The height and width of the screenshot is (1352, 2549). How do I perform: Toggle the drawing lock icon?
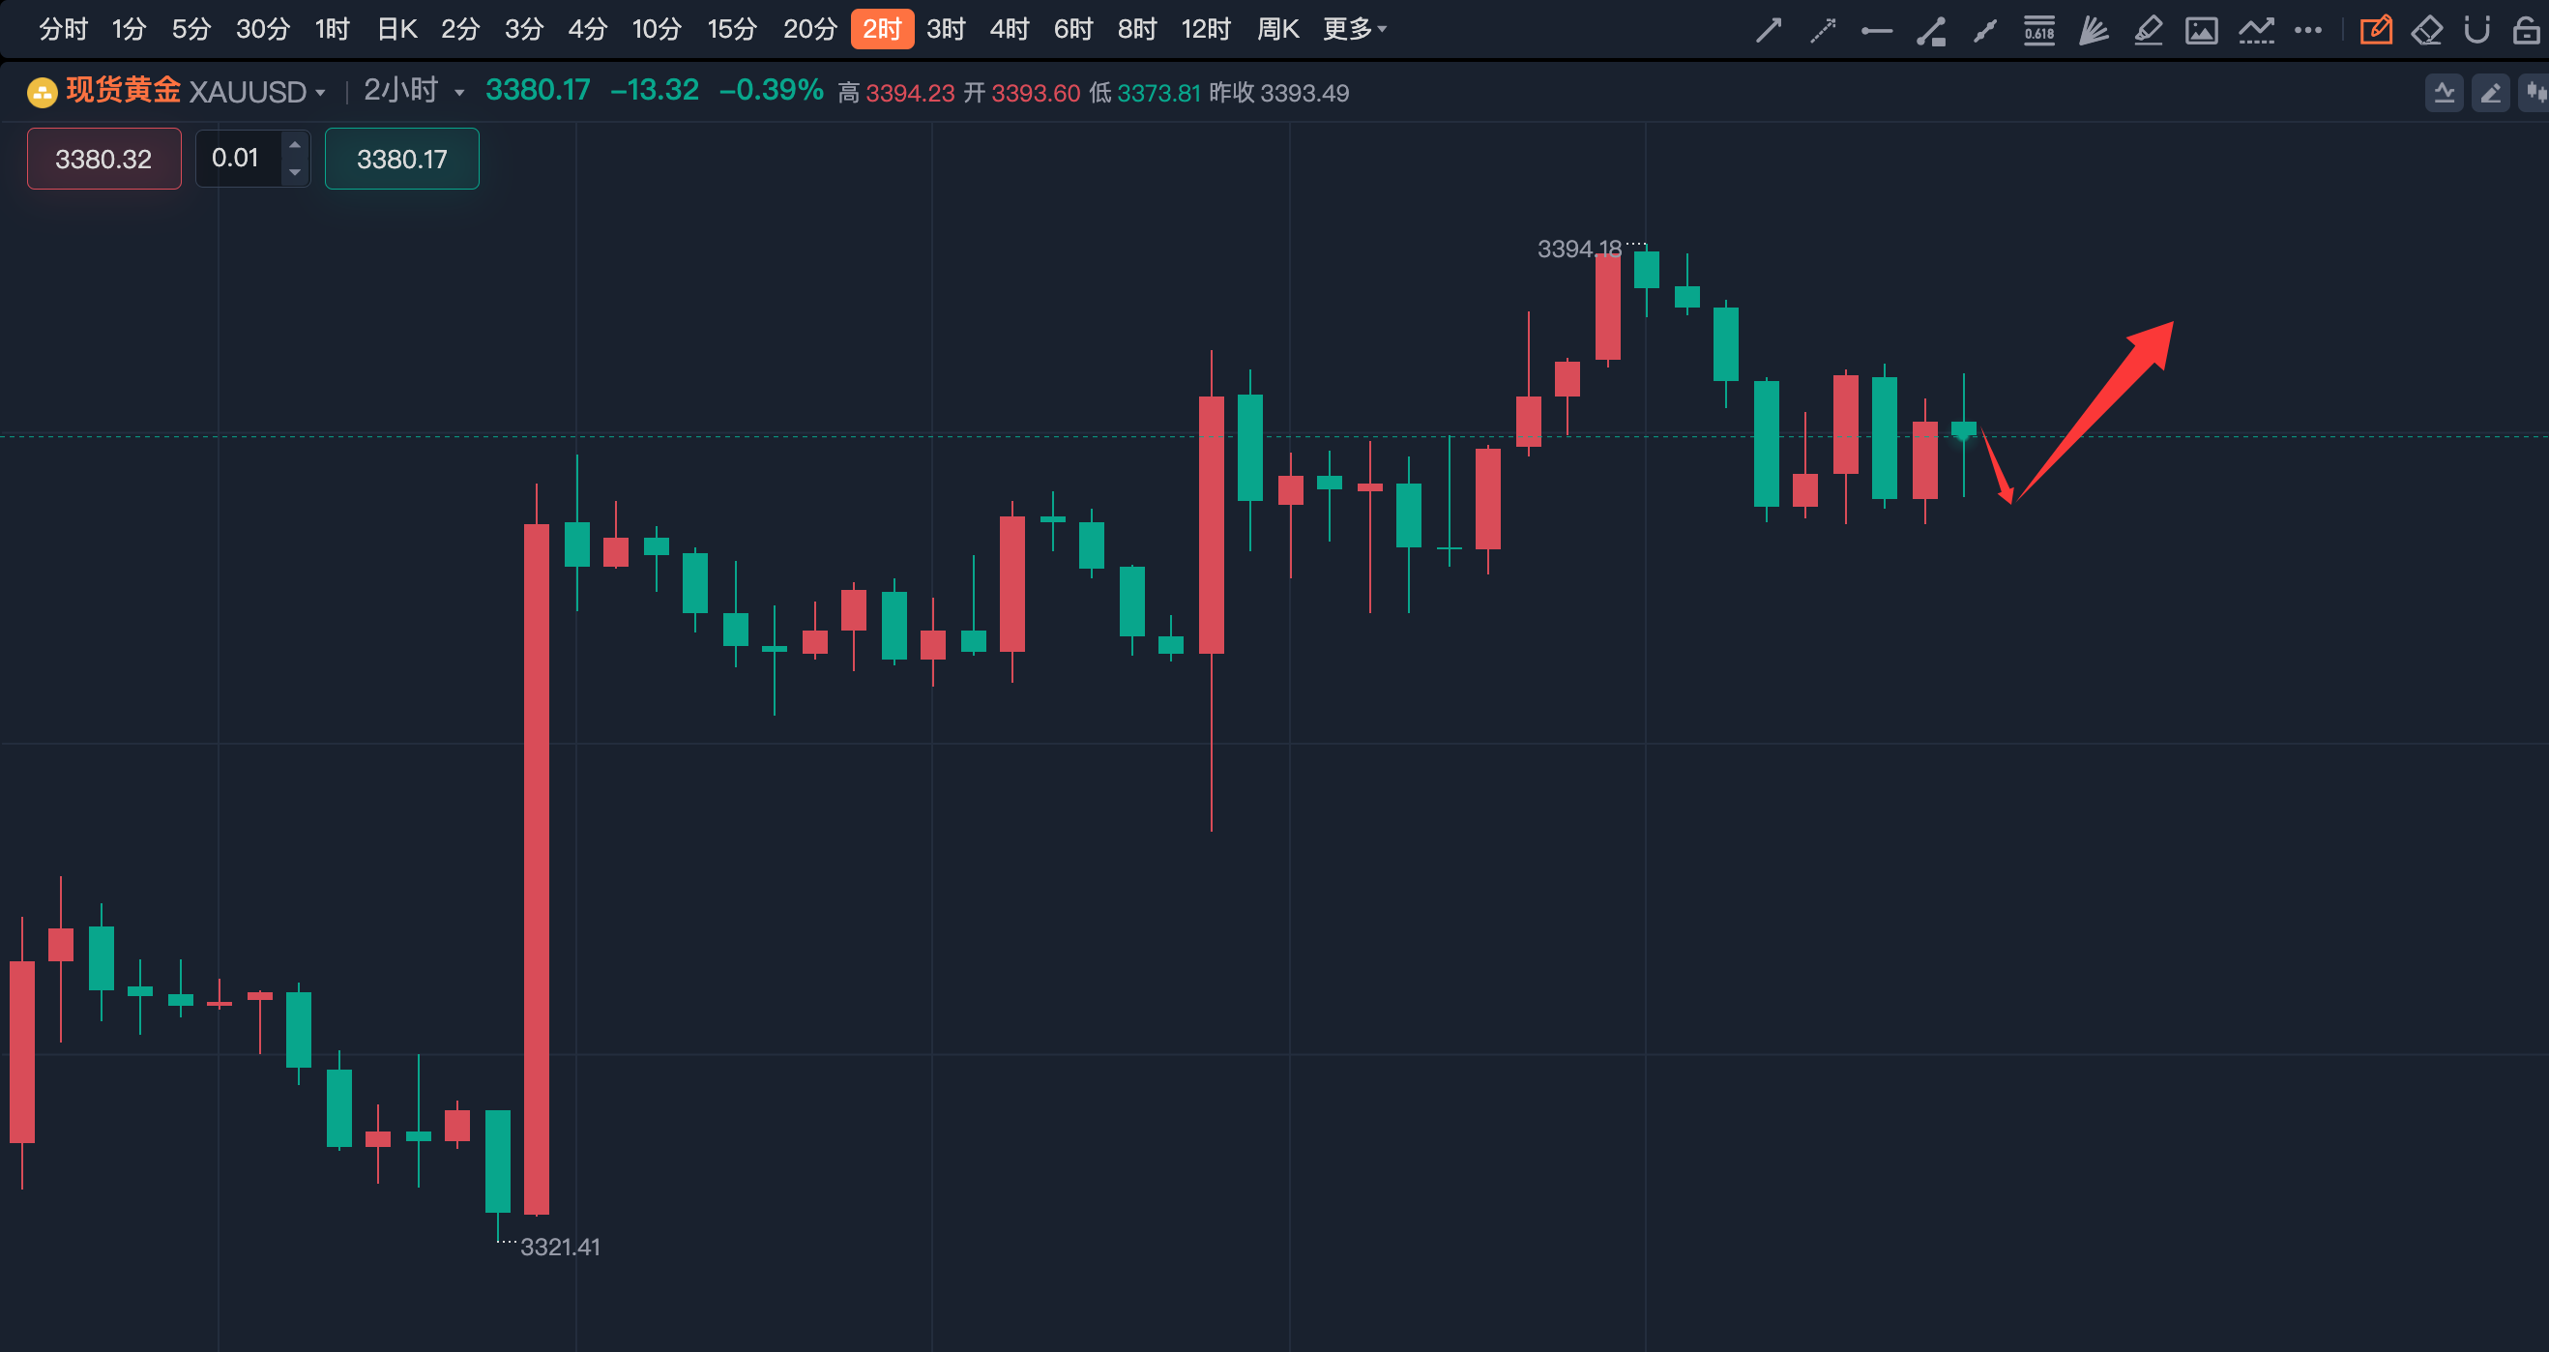click(x=2526, y=31)
